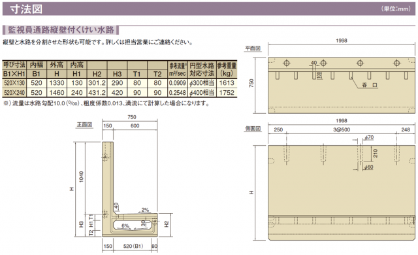418x255 pixels.
Task: Select the 520X240 row label
Action: tap(14, 93)
